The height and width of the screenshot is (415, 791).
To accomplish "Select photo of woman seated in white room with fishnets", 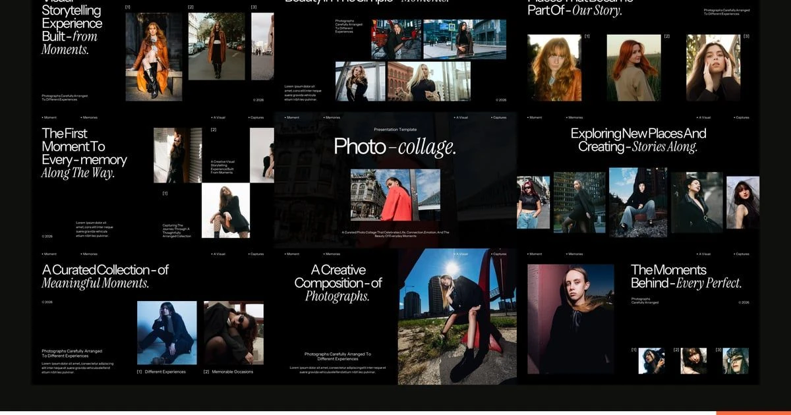I will [226, 210].
